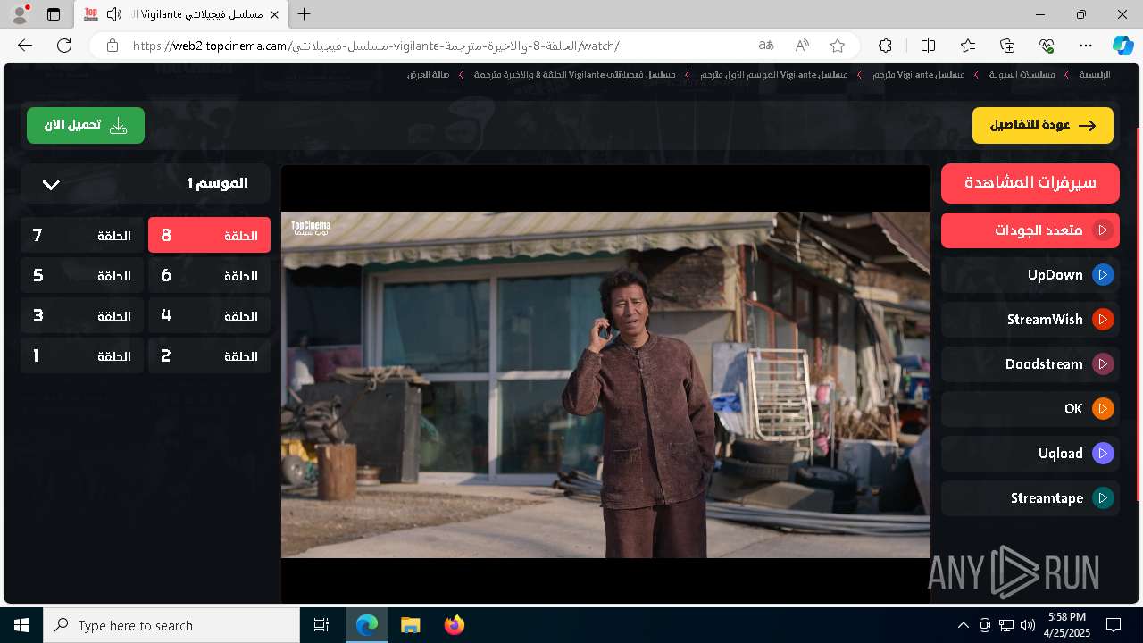Screen dimensions: 1143x643
Task: Click the browser back arrow
Action: [x=25, y=46]
